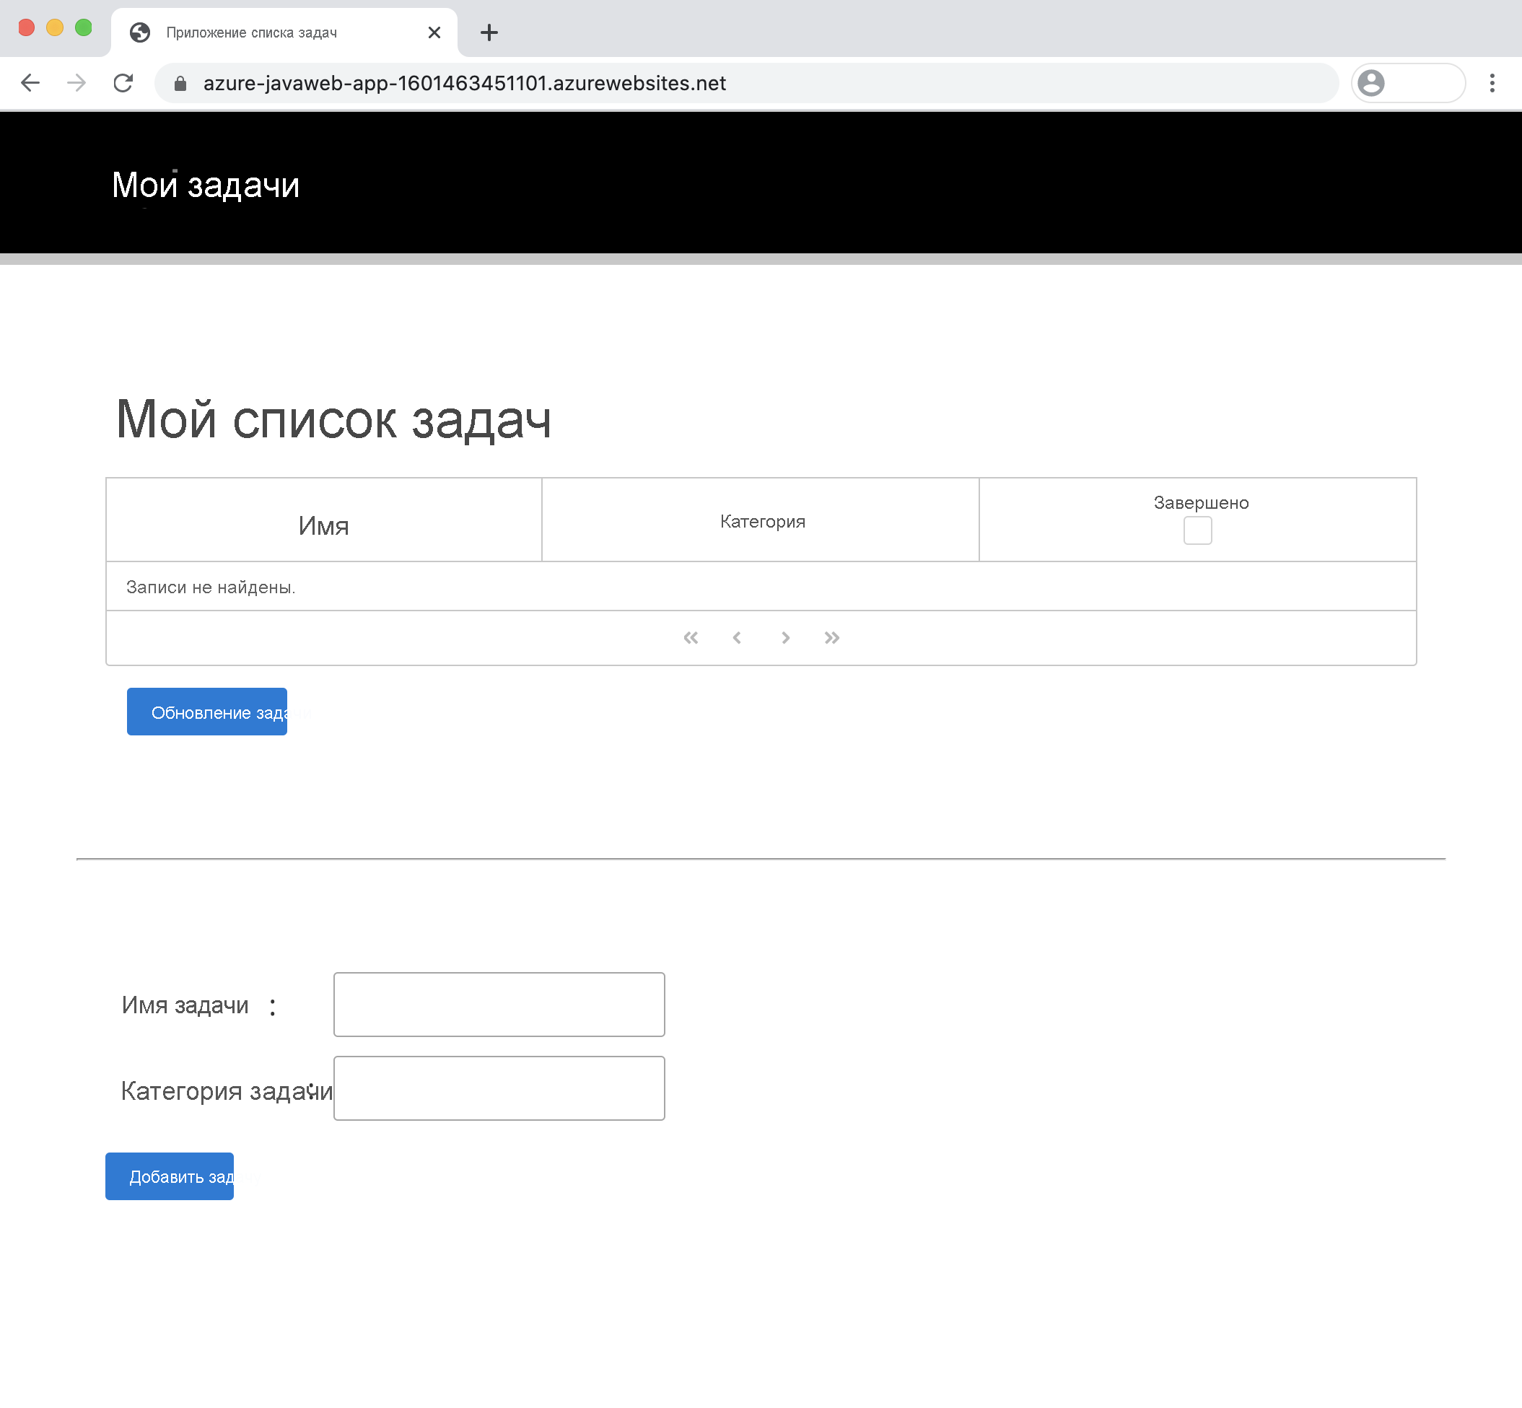The height and width of the screenshot is (1408, 1522).
Task: Close the Приложение списка задач tab
Action: (434, 32)
